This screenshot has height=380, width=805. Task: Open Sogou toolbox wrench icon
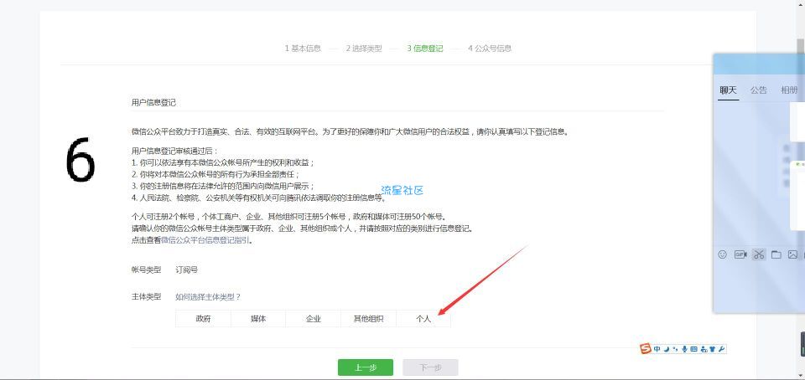721,349
